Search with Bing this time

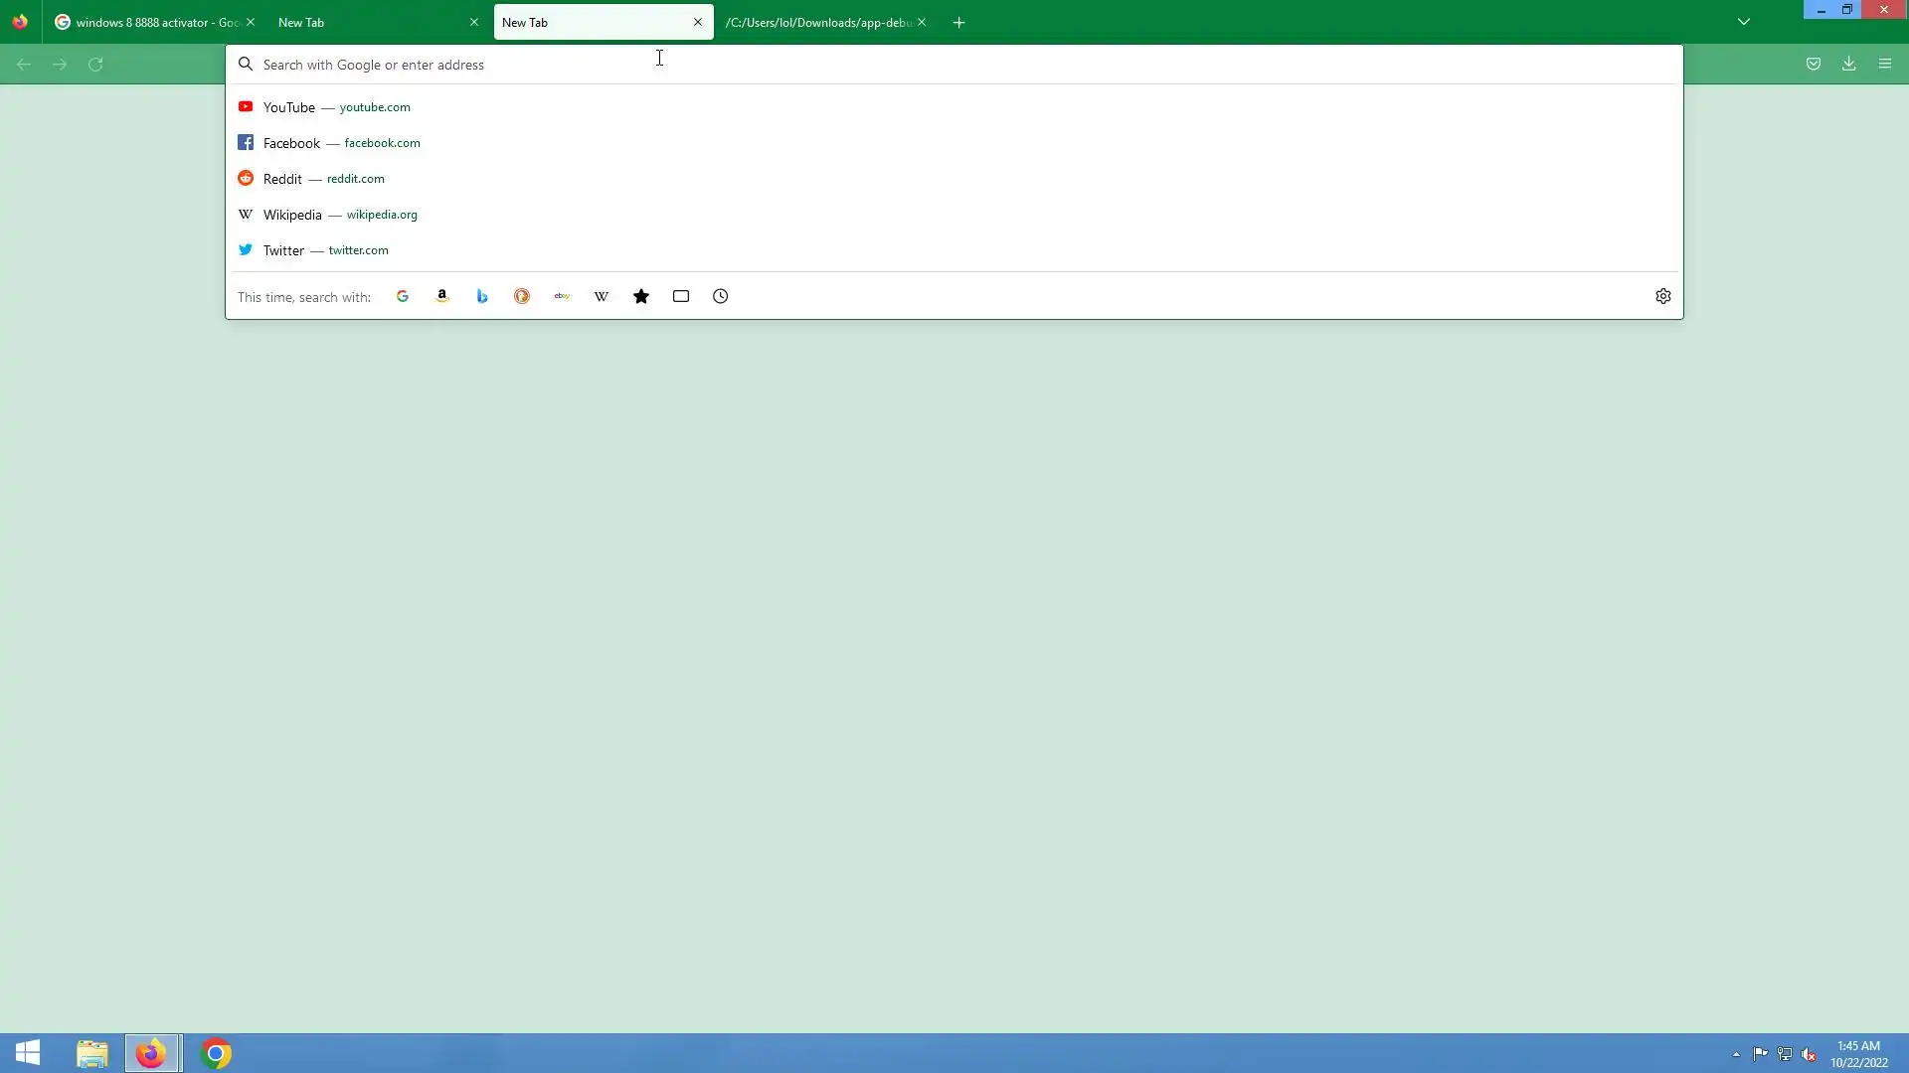click(x=482, y=296)
